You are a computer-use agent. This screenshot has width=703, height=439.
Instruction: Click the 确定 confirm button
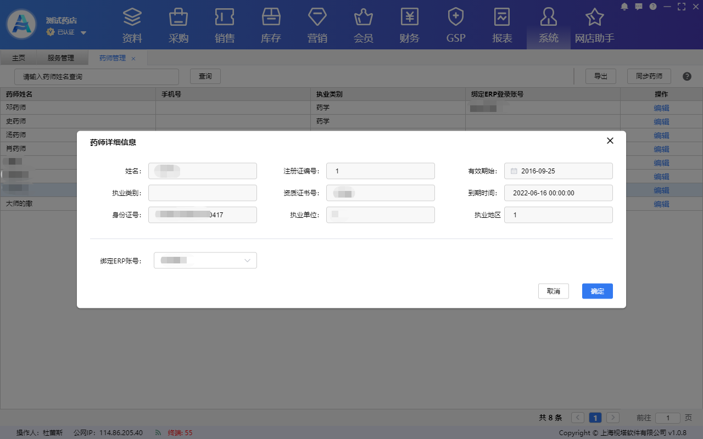[x=597, y=291]
